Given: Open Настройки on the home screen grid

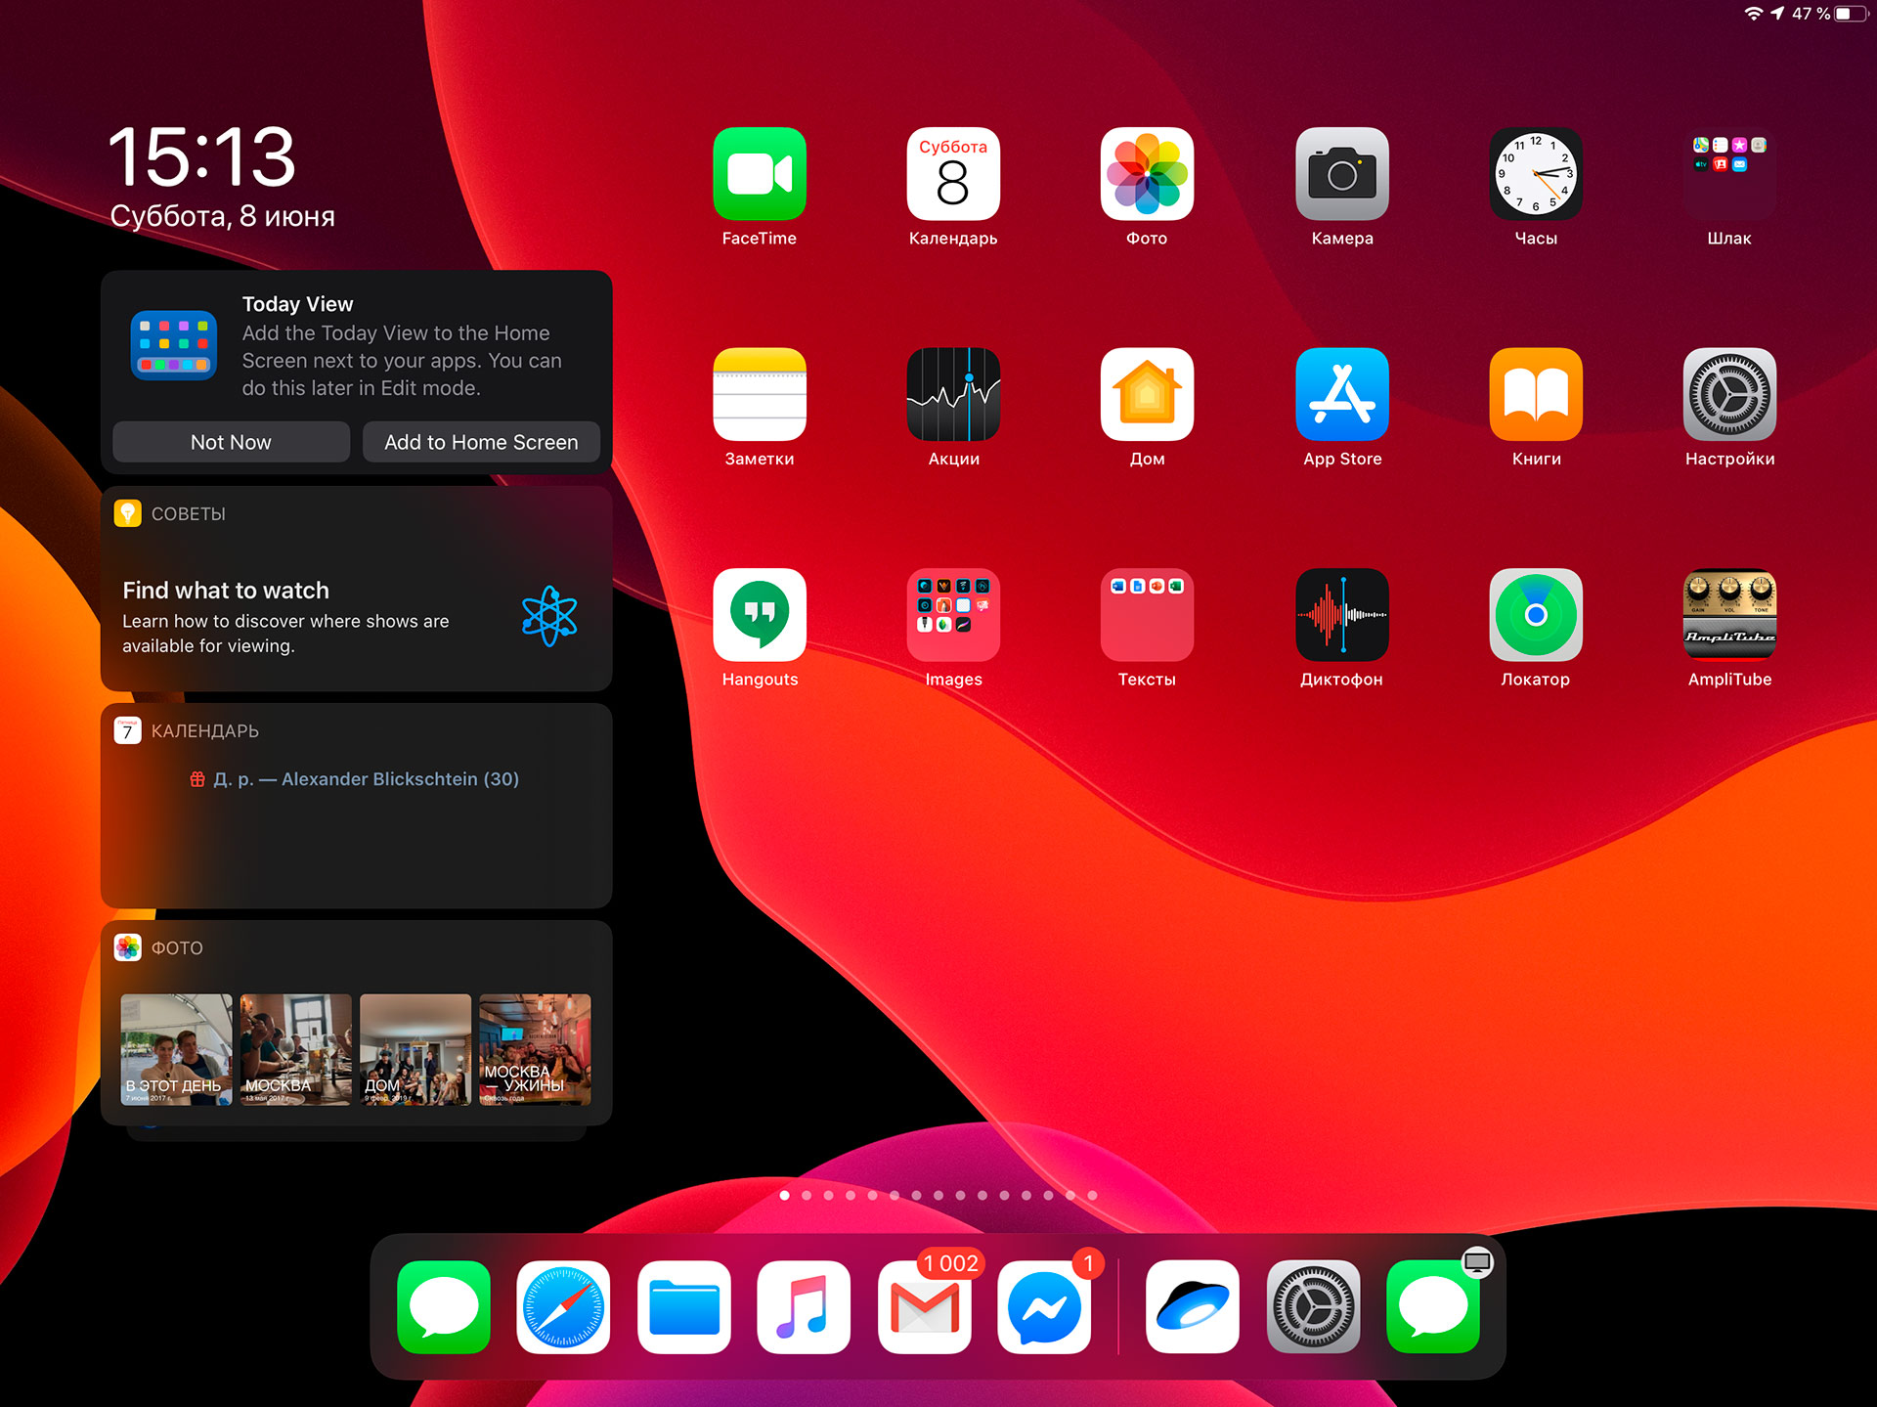Looking at the screenshot, I should (x=1729, y=394).
